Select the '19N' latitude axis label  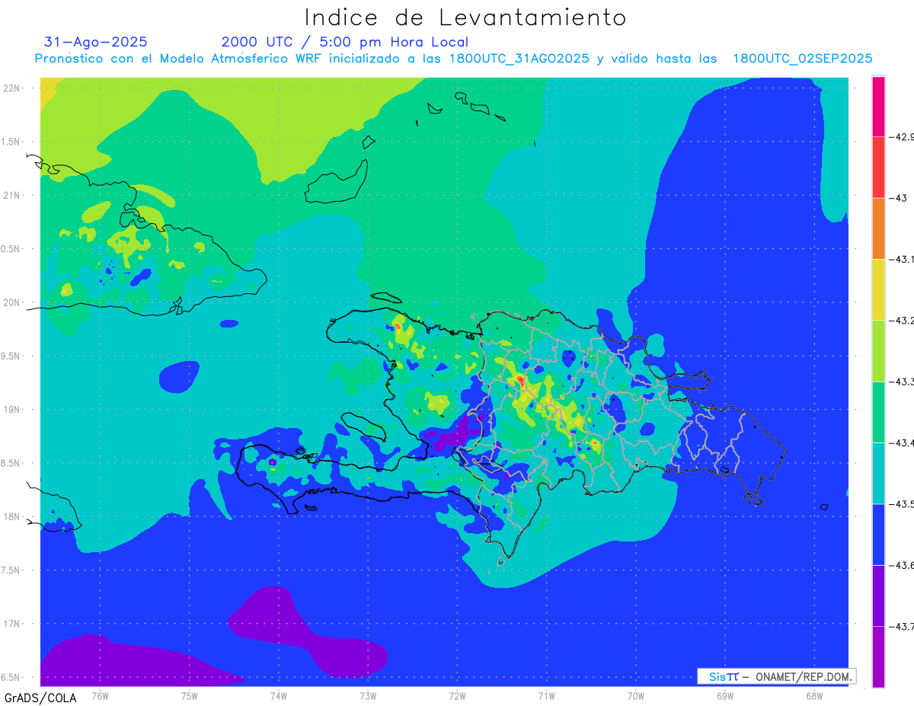point(13,410)
